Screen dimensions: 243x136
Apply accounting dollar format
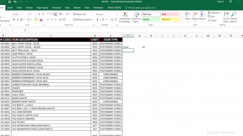97,20
